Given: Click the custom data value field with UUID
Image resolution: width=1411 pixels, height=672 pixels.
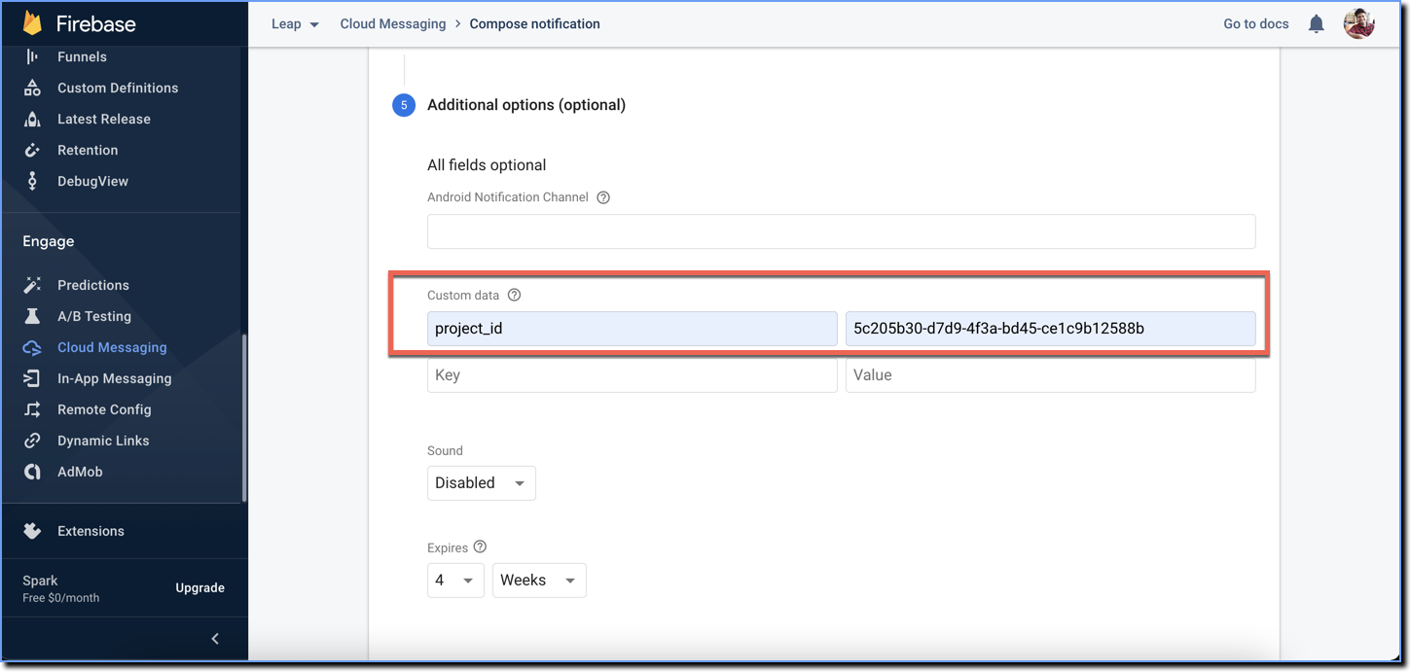Looking at the screenshot, I should tap(1050, 329).
